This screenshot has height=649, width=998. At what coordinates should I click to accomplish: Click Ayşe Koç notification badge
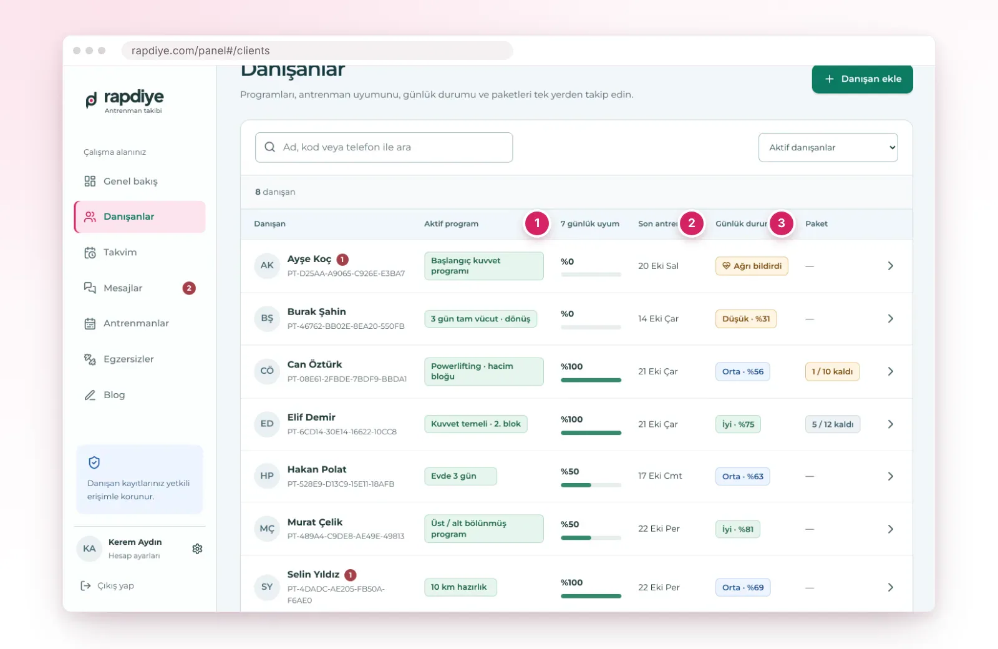coord(342,260)
